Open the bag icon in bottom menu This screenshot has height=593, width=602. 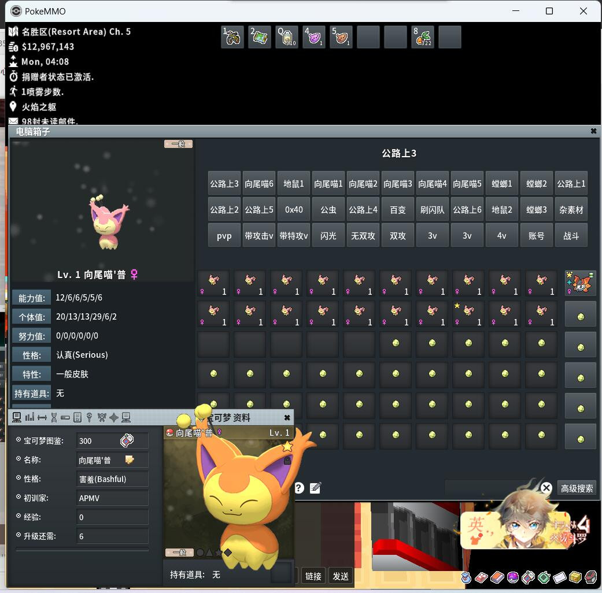click(x=466, y=577)
